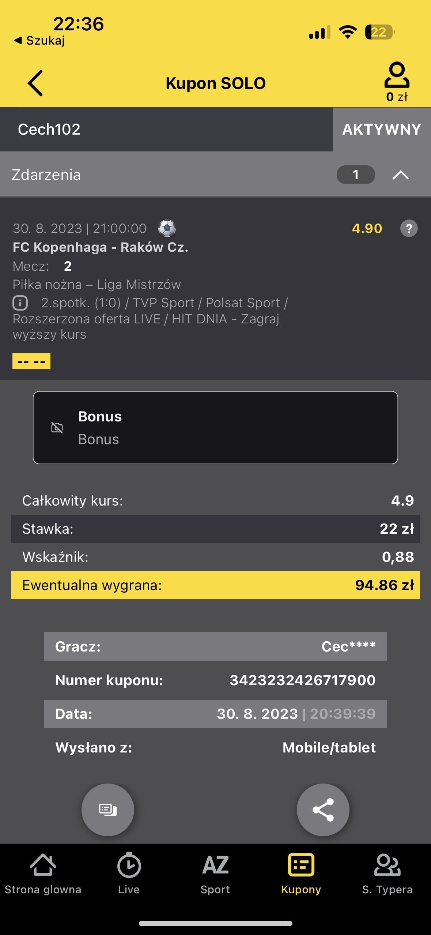The width and height of the screenshot is (431, 935).
Task: Tap the question mark help icon
Action: [x=409, y=229]
